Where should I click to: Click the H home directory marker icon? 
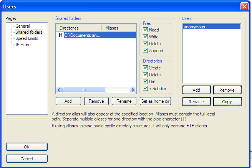pos(60,35)
